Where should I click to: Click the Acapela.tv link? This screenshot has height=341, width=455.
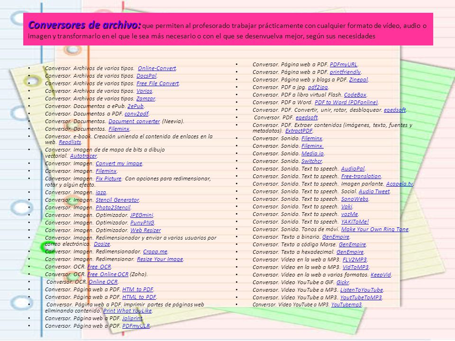click(x=399, y=184)
